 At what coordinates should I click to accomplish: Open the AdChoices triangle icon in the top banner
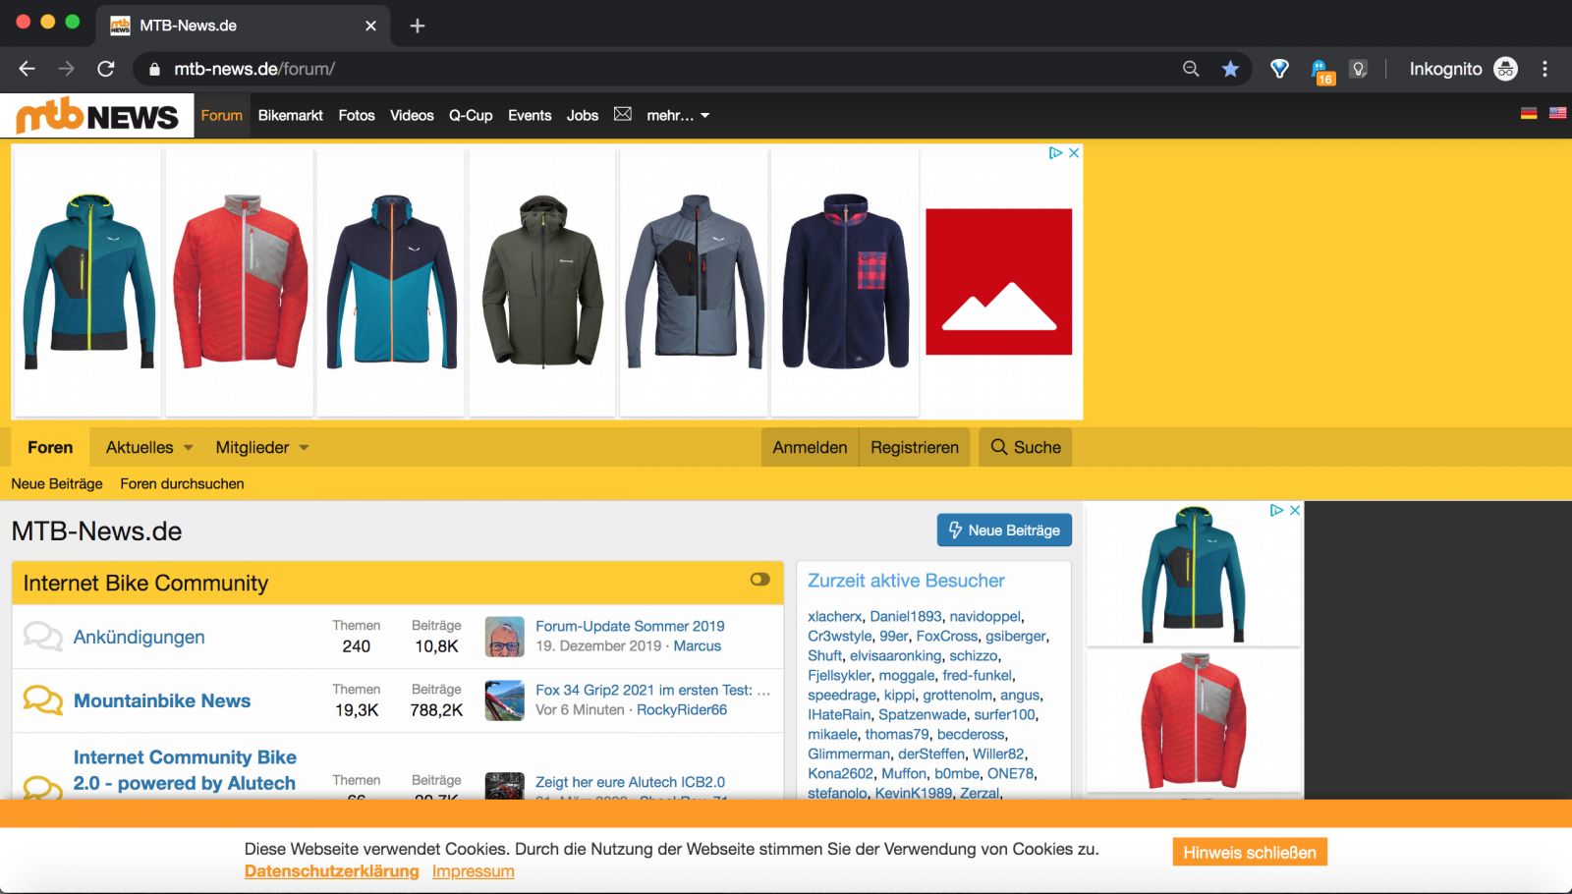[1055, 153]
